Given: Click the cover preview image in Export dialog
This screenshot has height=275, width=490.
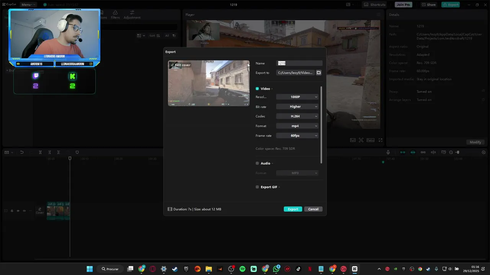Looking at the screenshot, I should coord(209,83).
